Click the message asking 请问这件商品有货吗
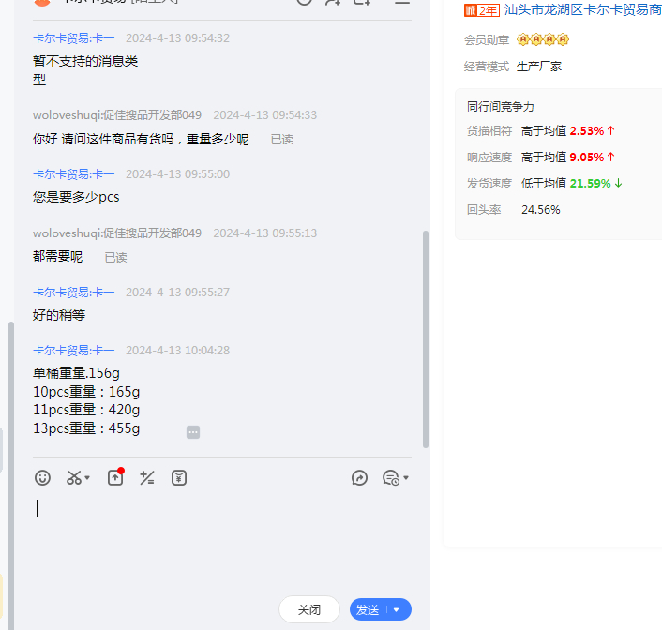 [141, 140]
